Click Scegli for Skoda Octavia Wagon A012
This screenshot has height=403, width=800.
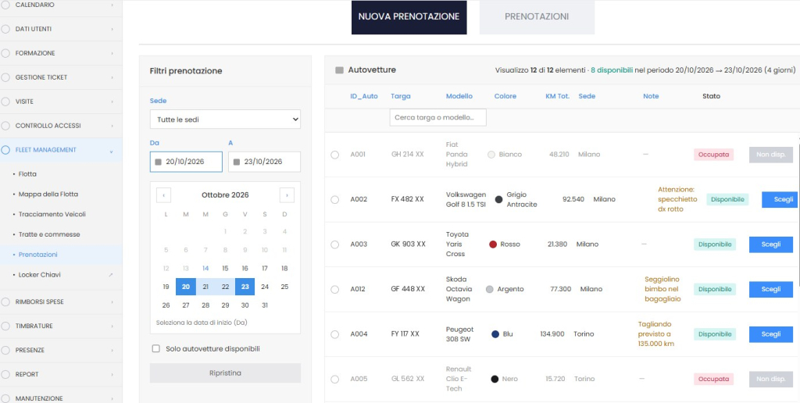pos(771,289)
